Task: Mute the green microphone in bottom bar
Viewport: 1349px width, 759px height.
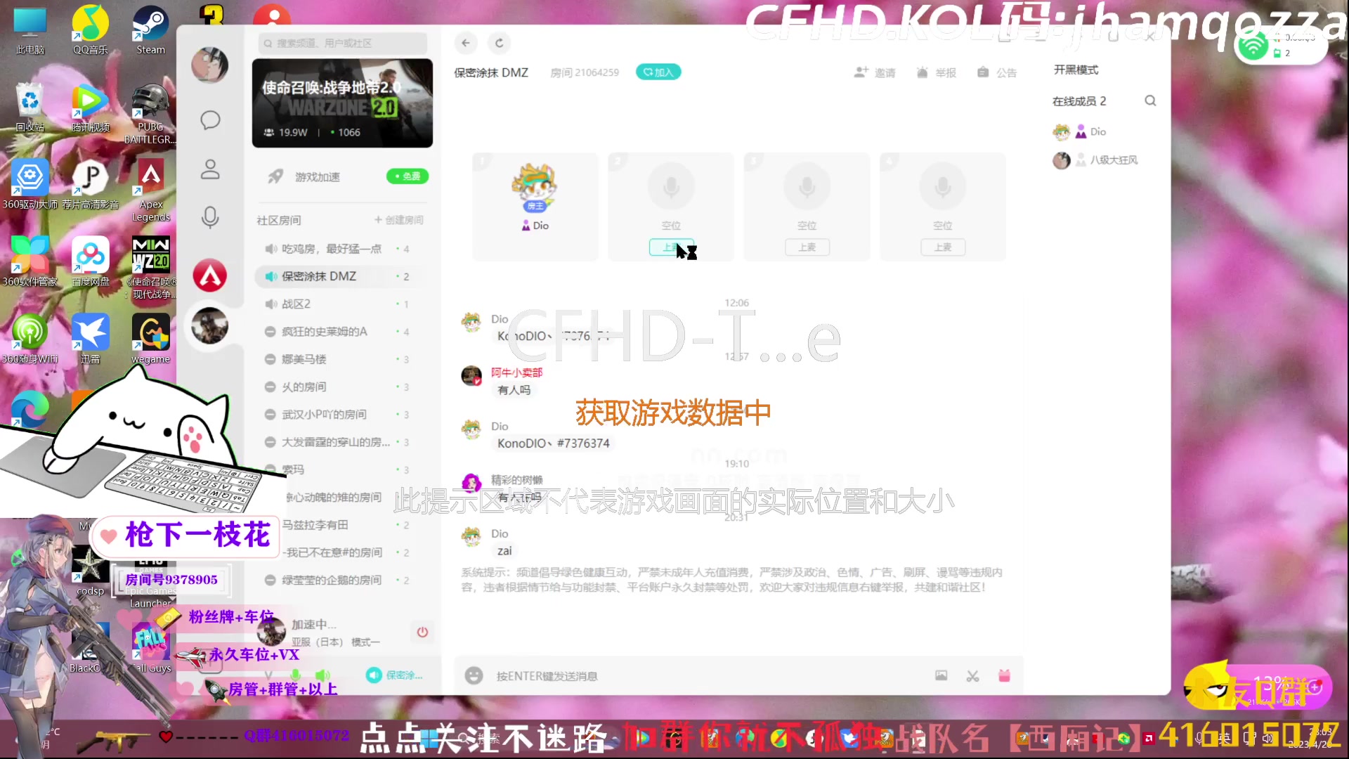Action: 296,675
